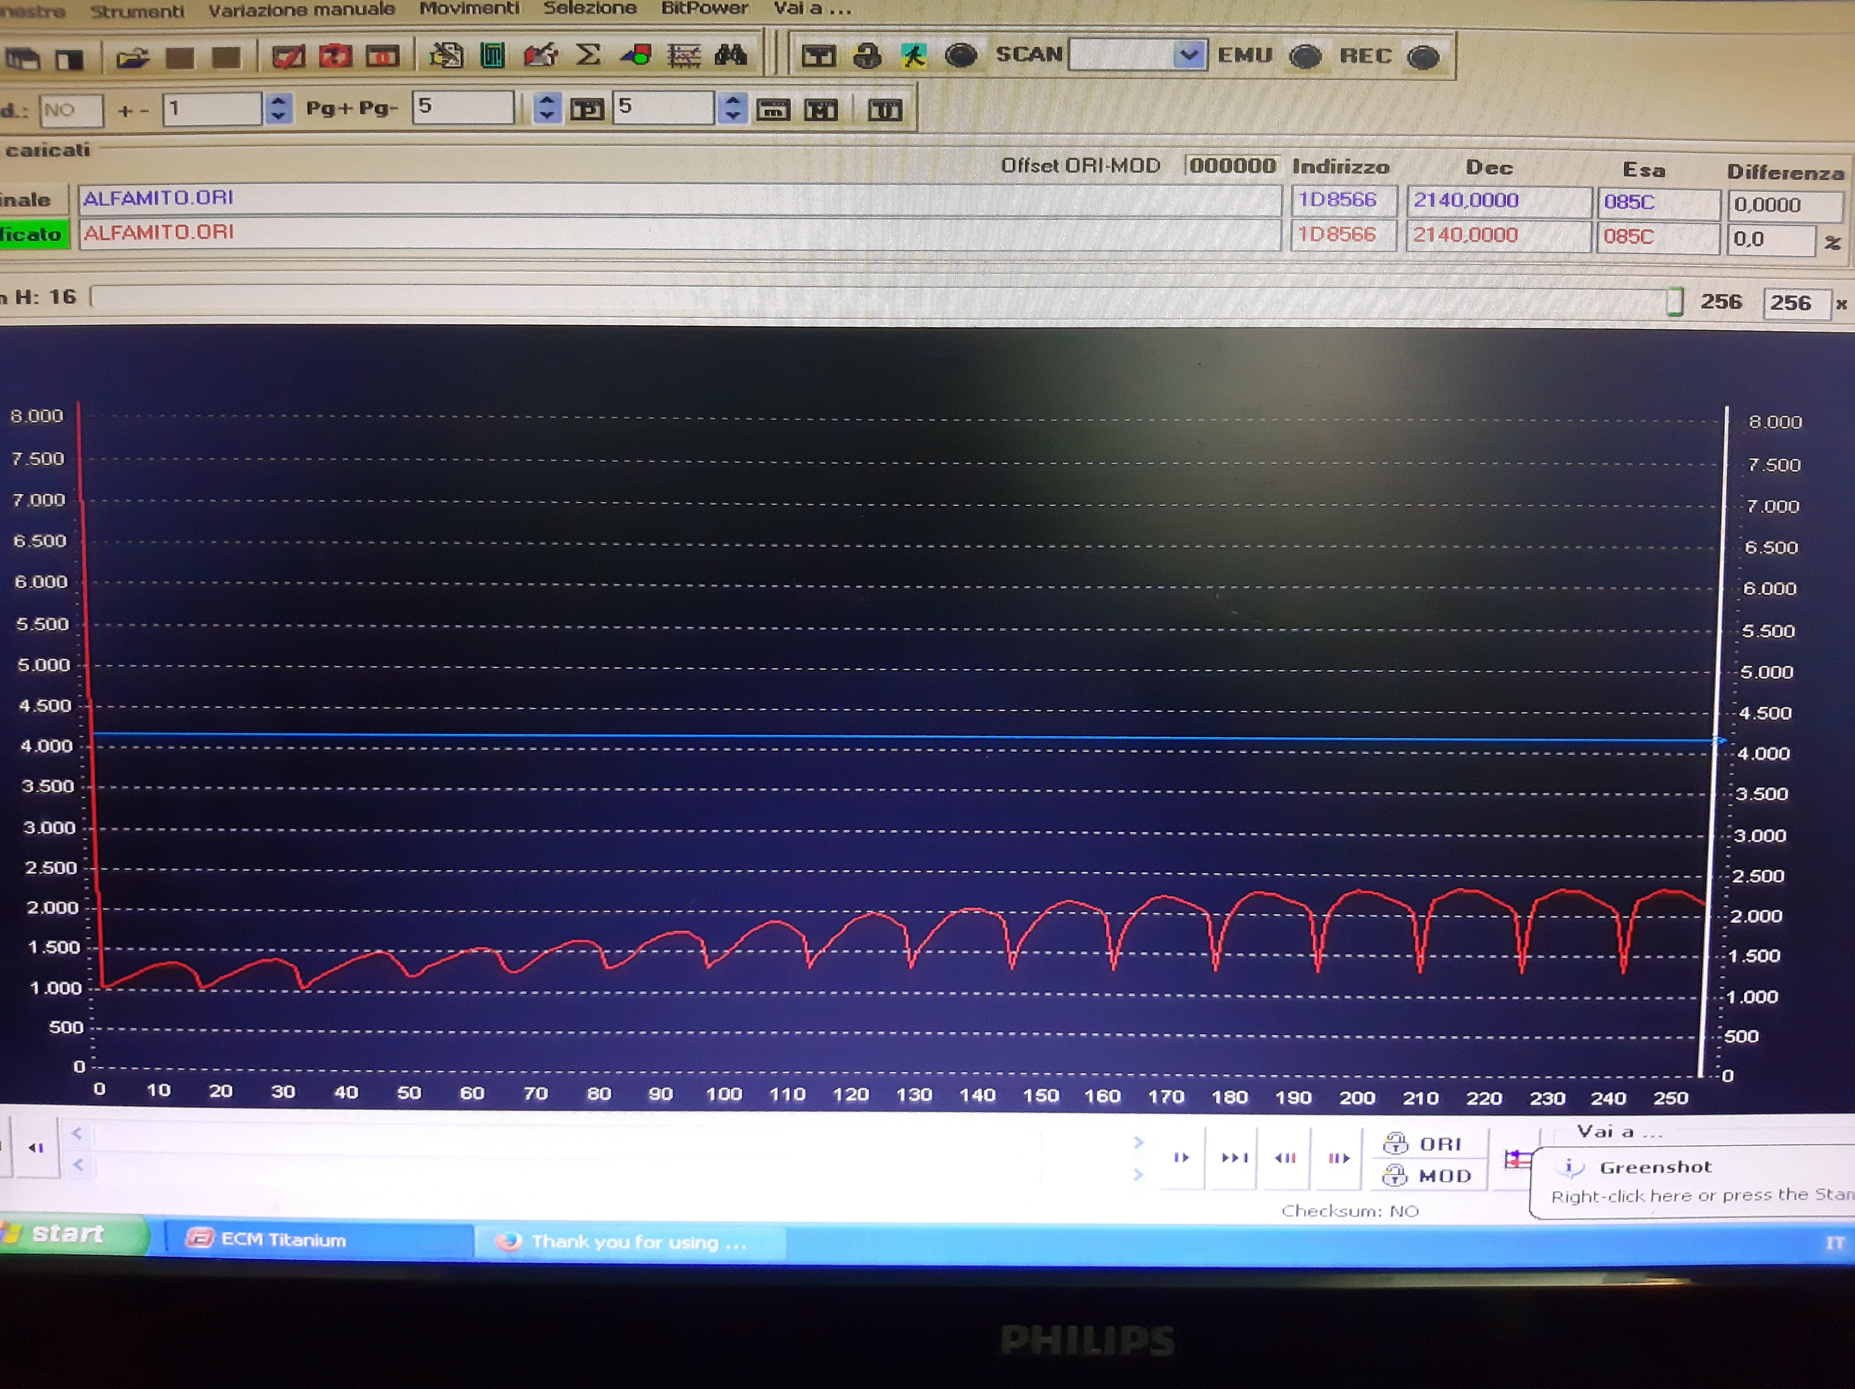Toggle the SCAN round indicator button
This screenshot has height=1389, width=1855.
click(x=961, y=55)
